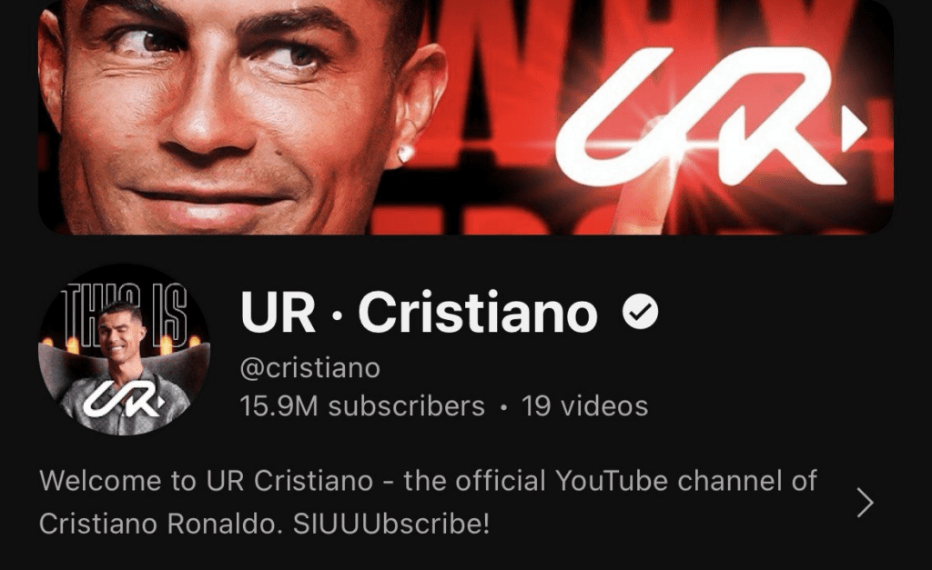Click the 15.9M subscribers count
Image resolution: width=932 pixels, height=570 pixels.
point(362,406)
